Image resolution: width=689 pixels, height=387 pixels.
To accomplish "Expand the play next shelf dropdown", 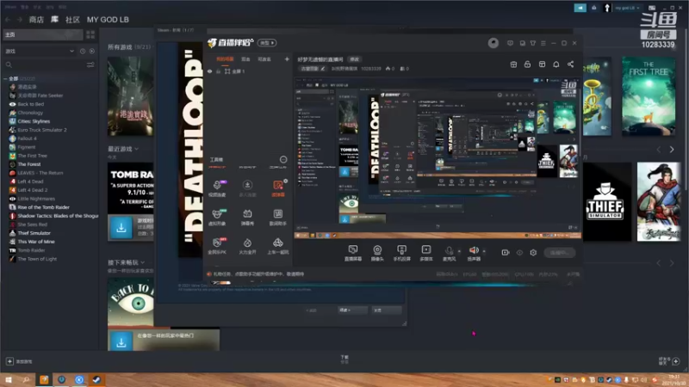I will point(143,262).
